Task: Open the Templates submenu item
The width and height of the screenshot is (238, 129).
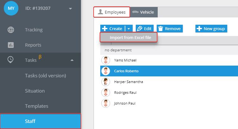Action: [x=36, y=106]
